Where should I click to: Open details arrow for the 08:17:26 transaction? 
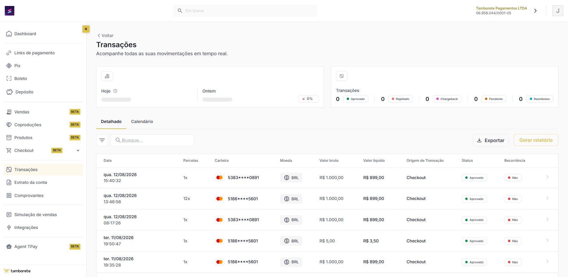coord(547,220)
